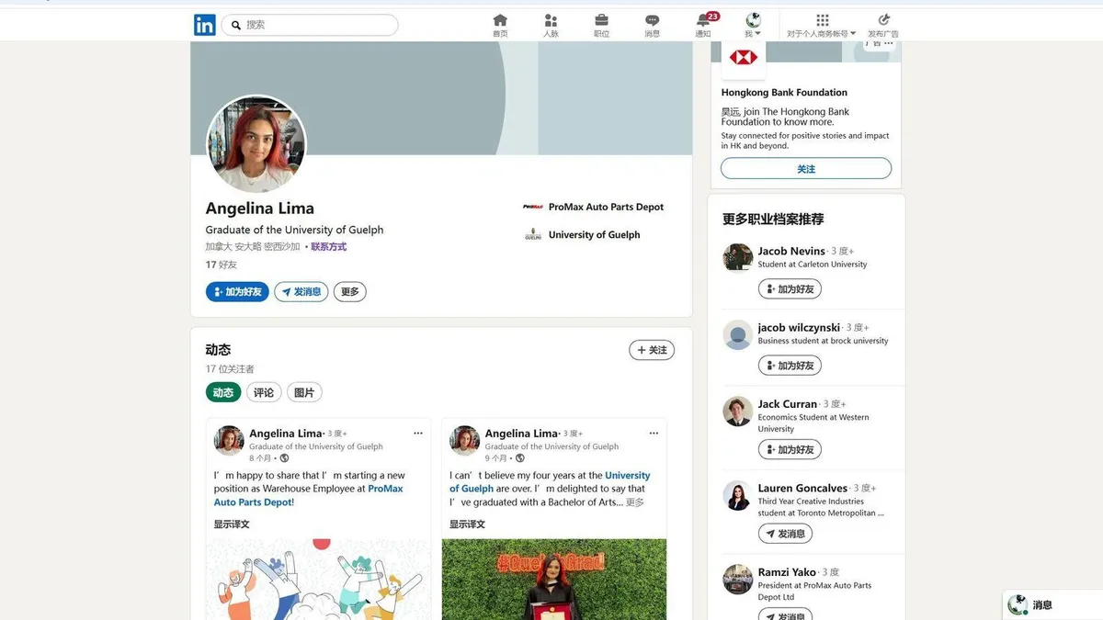Open Ramzi Yako profile picture
Image resolution: width=1103 pixels, height=620 pixels.
tap(737, 579)
